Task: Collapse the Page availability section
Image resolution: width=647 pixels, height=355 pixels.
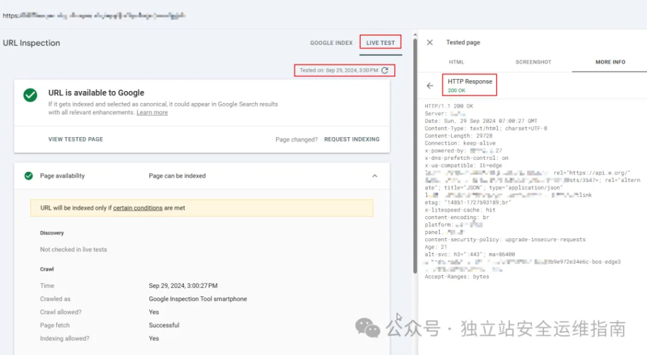Action: 375,176
